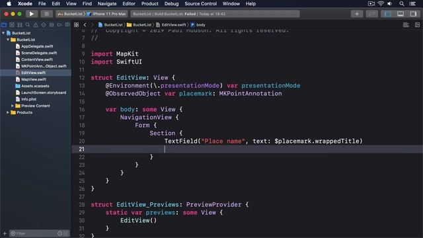
Task: Go forward in editor history
Action: [93, 25]
